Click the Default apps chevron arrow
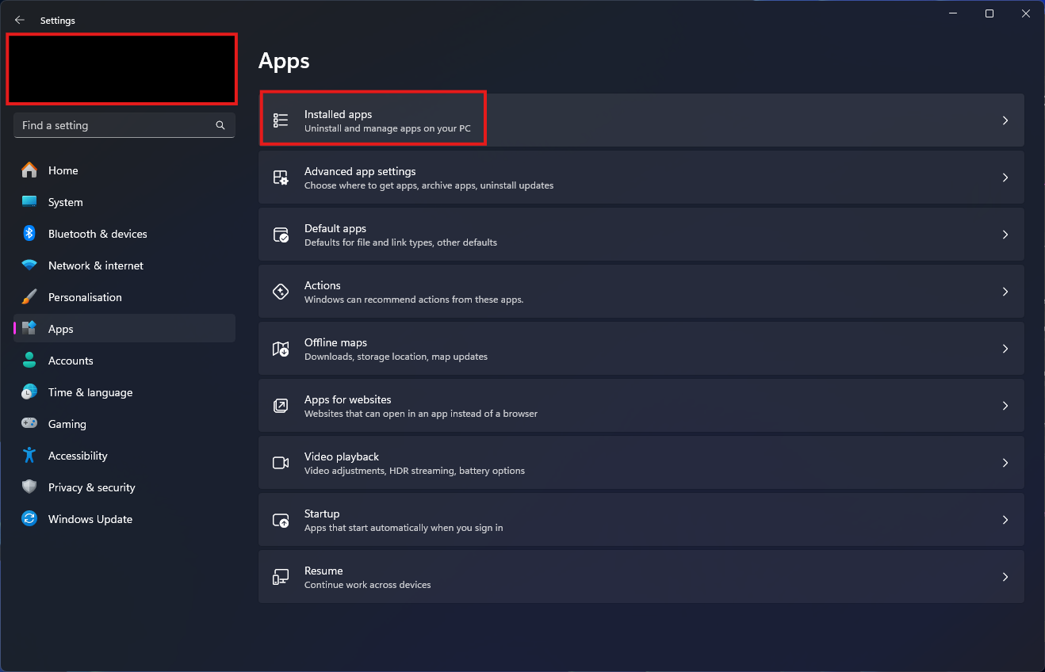 point(1005,235)
